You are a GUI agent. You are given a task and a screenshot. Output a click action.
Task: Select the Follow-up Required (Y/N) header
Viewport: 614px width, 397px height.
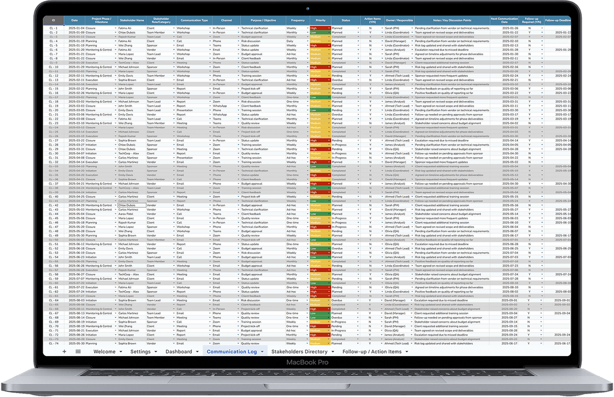pos(532,20)
